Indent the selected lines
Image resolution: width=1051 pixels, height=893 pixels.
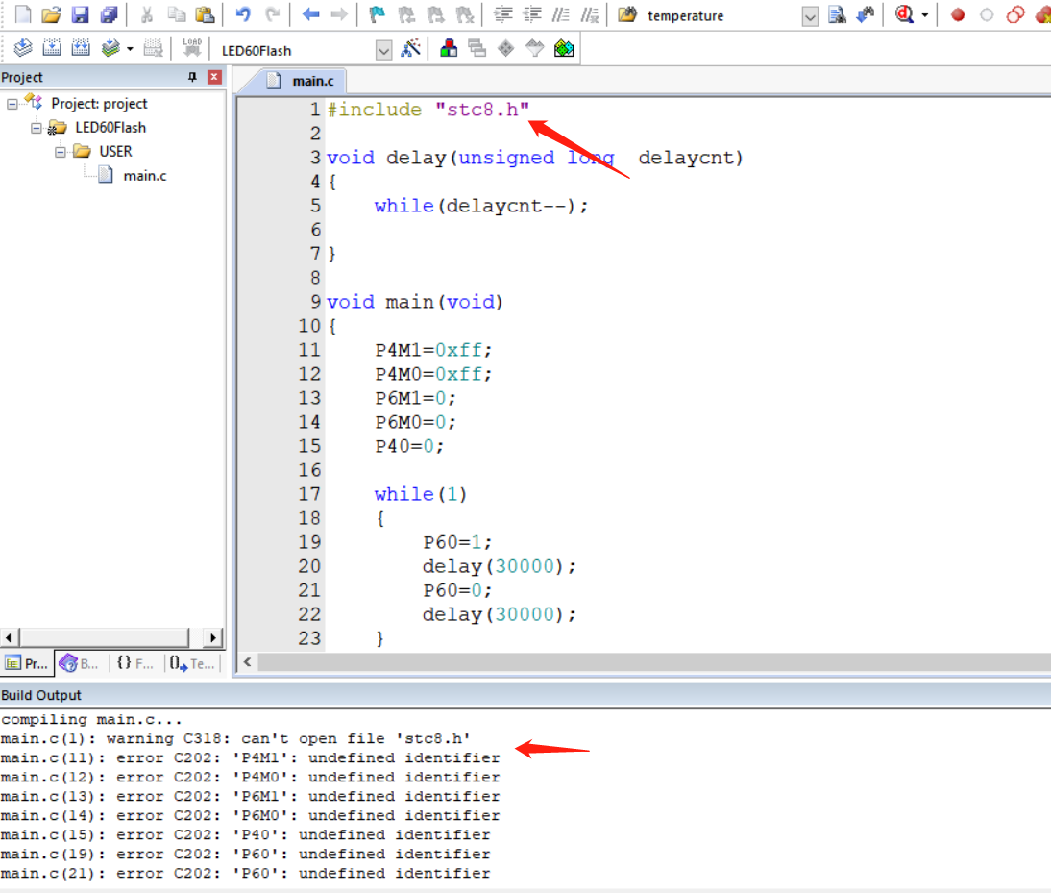coord(502,14)
